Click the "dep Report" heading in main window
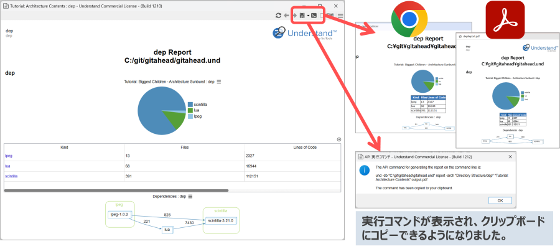The height and width of the screenshot is (249, 560). (x=172, y=52)
